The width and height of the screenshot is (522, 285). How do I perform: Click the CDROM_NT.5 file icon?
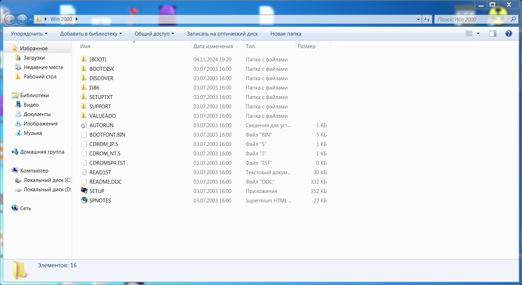84,153
